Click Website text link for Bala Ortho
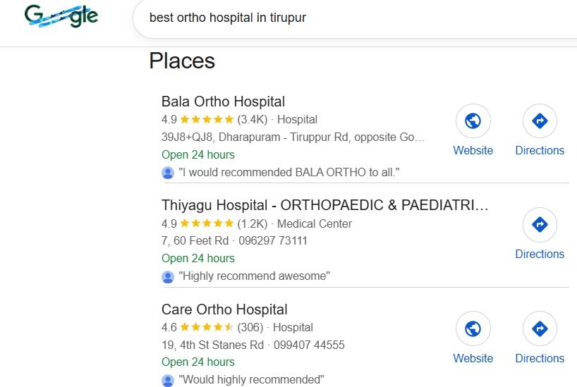This screenshot has width=577, height=387. [473, 150]
